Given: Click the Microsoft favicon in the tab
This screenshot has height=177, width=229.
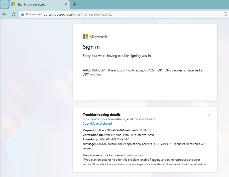Looking at the screenshot, I should pyautogui.click(x=14, y=5).
